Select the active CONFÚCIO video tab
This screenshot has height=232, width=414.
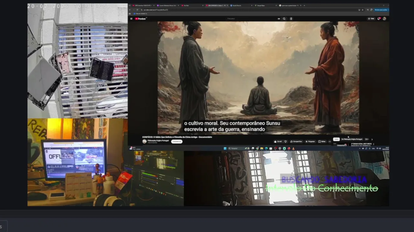coord(216,5)
